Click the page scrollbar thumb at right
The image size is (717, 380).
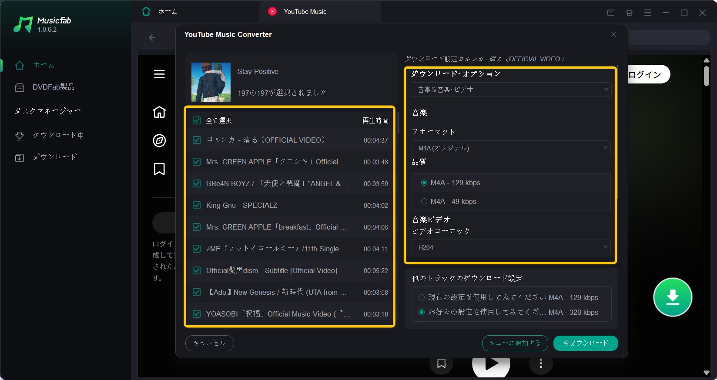tap(707, 76)
